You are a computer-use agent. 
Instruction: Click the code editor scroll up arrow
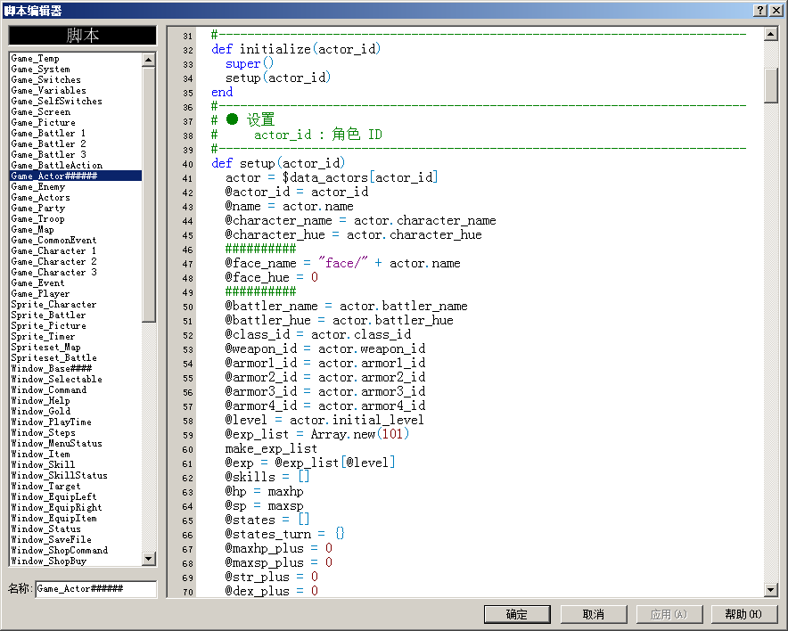point(771,34)
